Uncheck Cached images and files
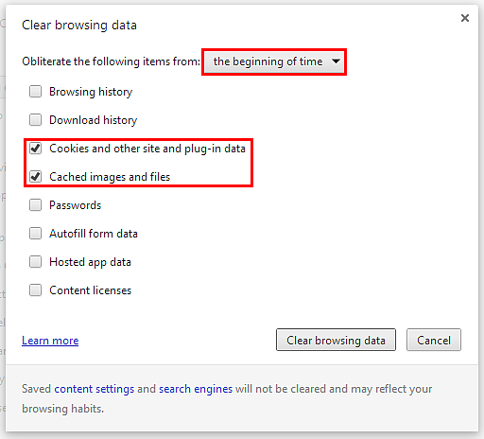This screenshot has height=439, width=484. [35, 177]
